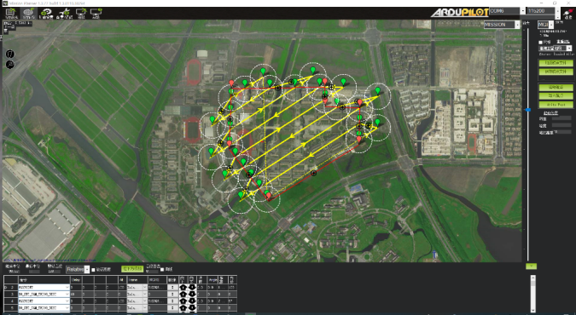Click the map zoom slider handle
576x315 pixels.
tap(528, 110)
